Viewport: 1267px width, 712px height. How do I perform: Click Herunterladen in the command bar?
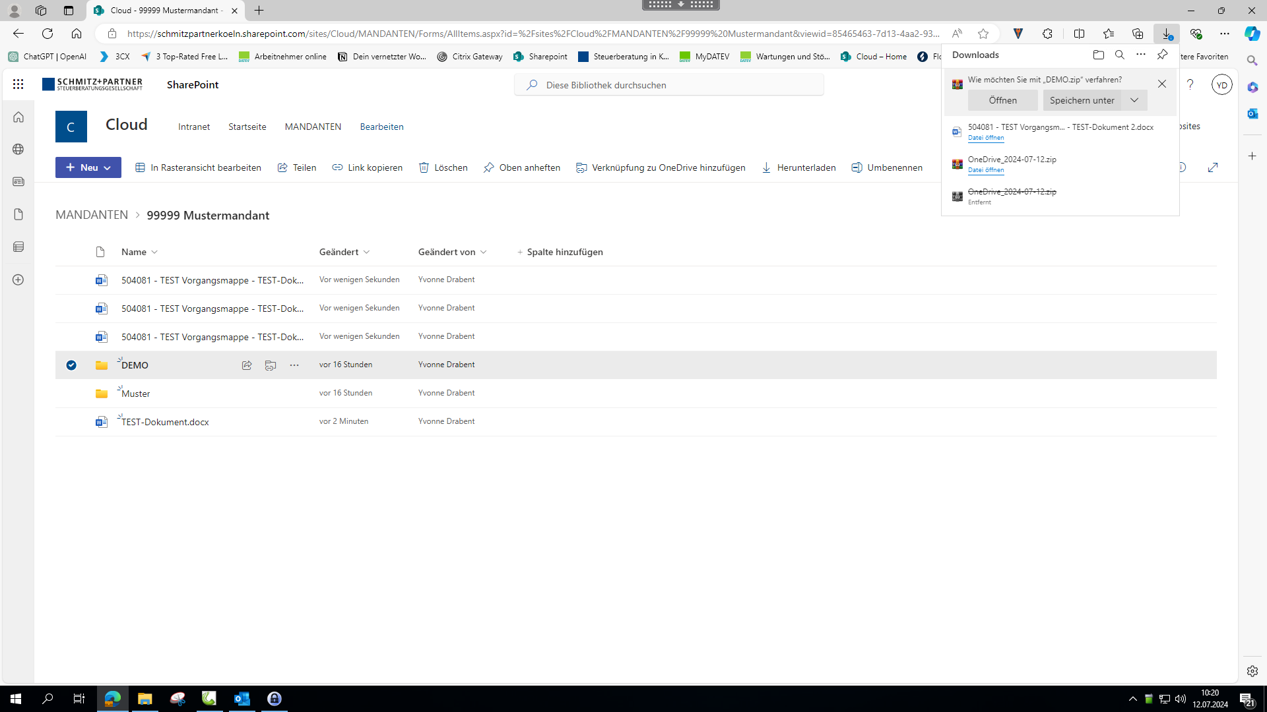(798, 167)
